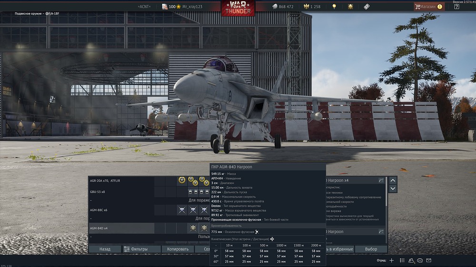
Task: Click the squad plus invite icon
Action: click(x=392, y=260)
